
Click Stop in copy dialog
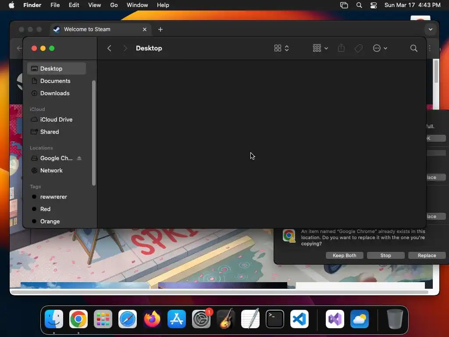[x=386, y=255]
